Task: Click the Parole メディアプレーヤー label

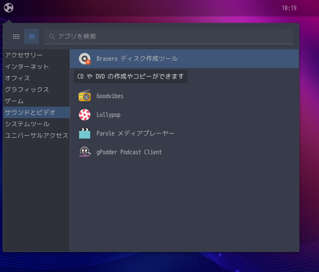Action: (x=135, y=133)
